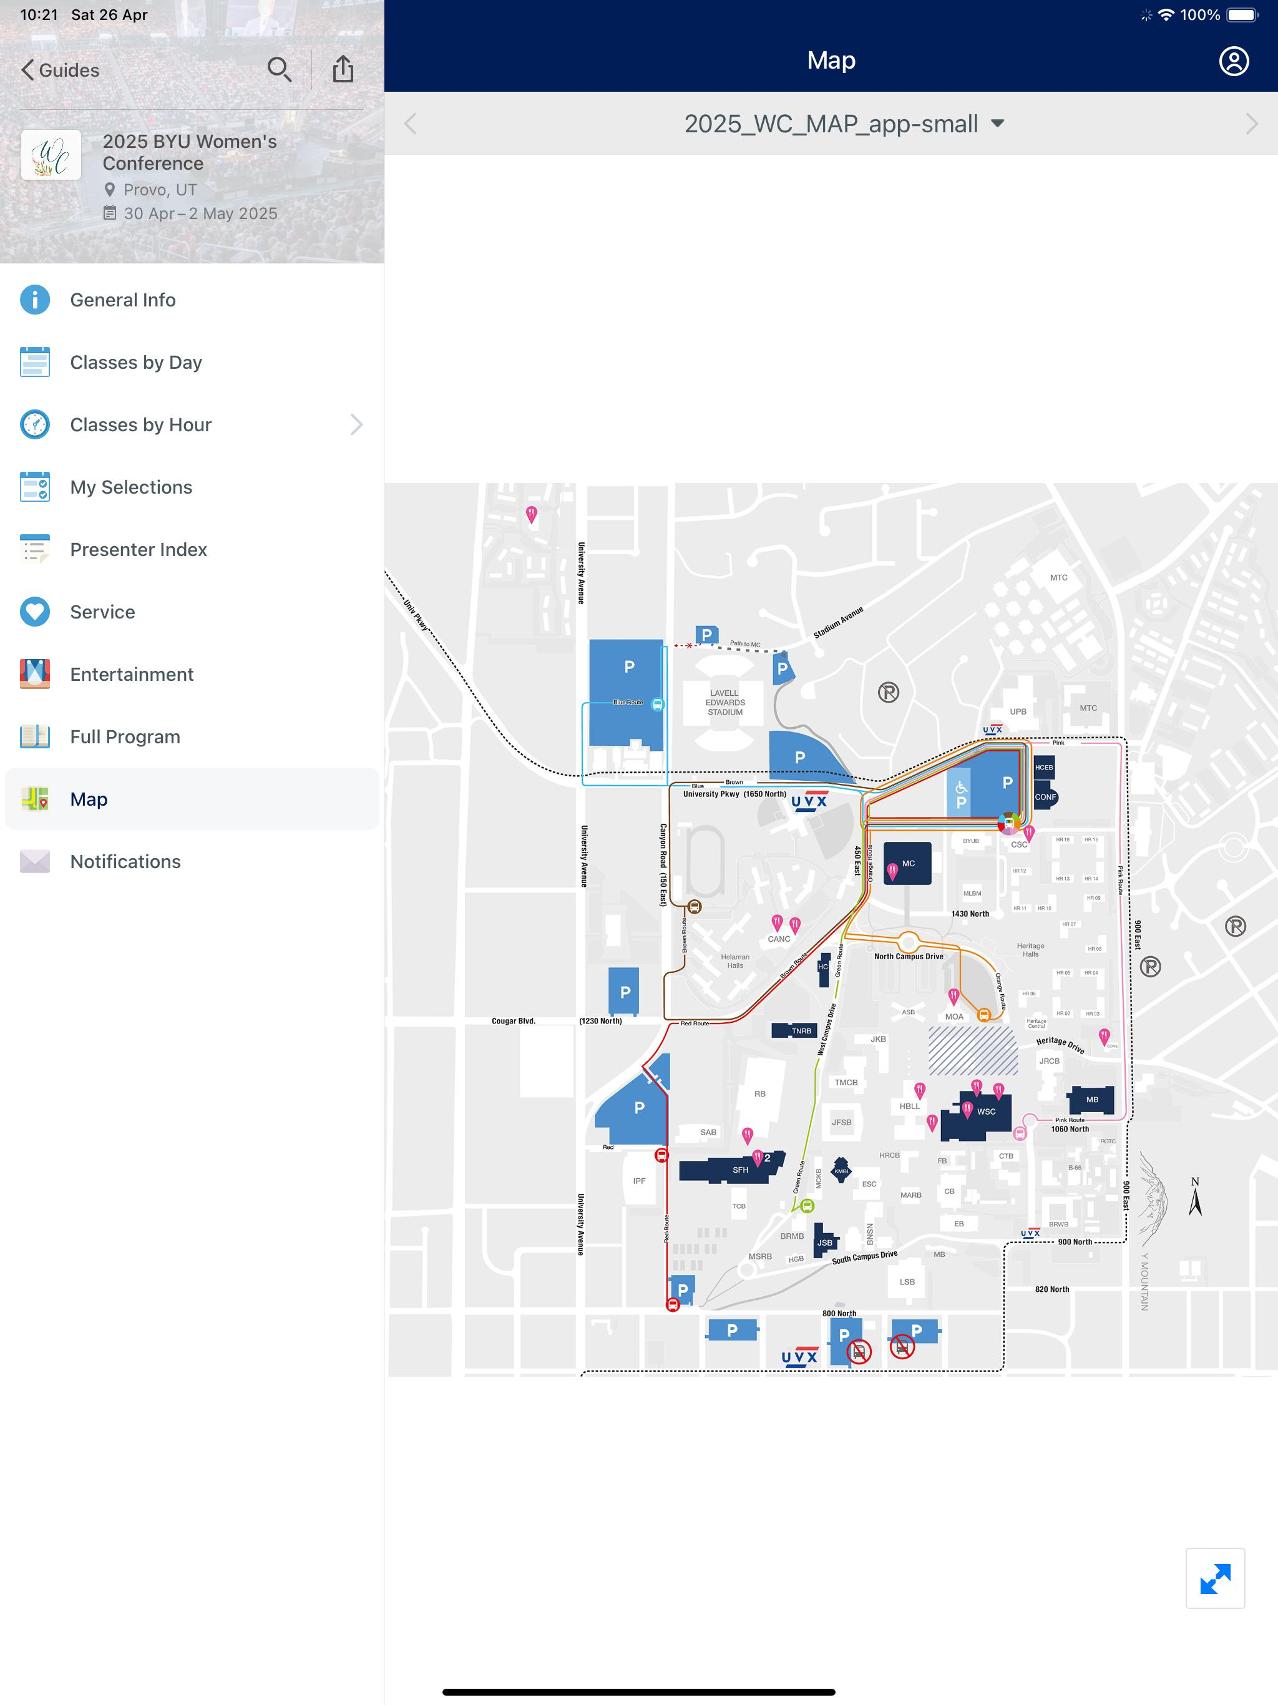The width and height of the screenshot is (1278, 1705).
Task: Tap the Notifications envelope icon
Action: (35, 862)
